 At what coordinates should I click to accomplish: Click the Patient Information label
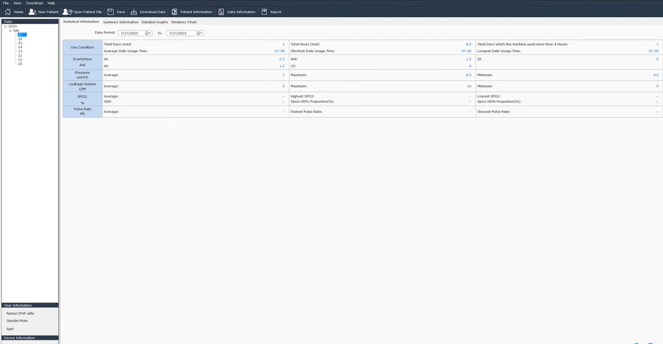[x=196, y=12]
